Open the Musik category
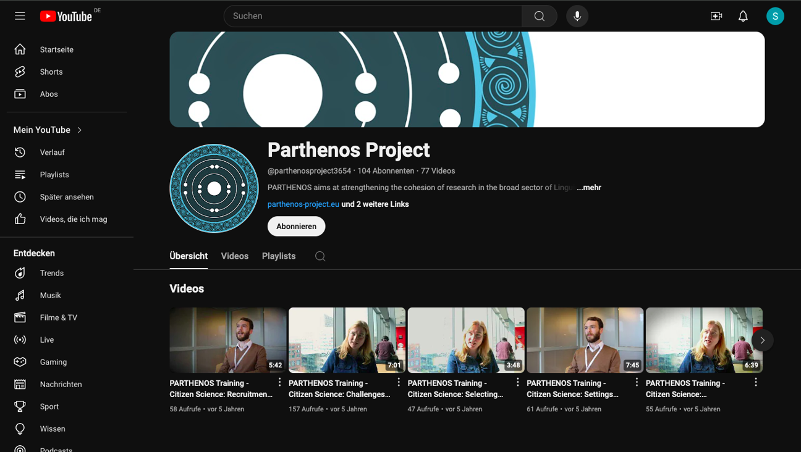 click(51, 295)
